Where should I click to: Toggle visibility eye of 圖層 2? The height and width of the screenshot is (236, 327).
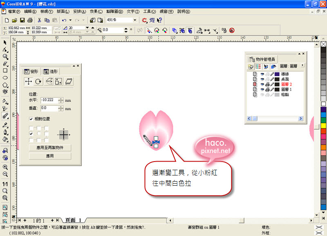click(262, 84)
